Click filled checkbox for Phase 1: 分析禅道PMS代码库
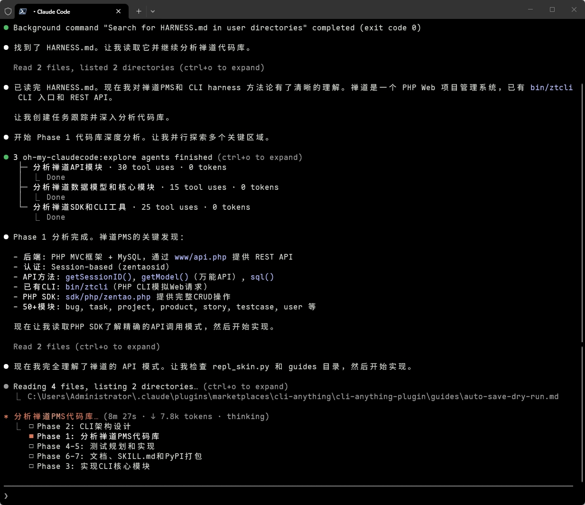This screenshot has width=585, height=505. 31,436
